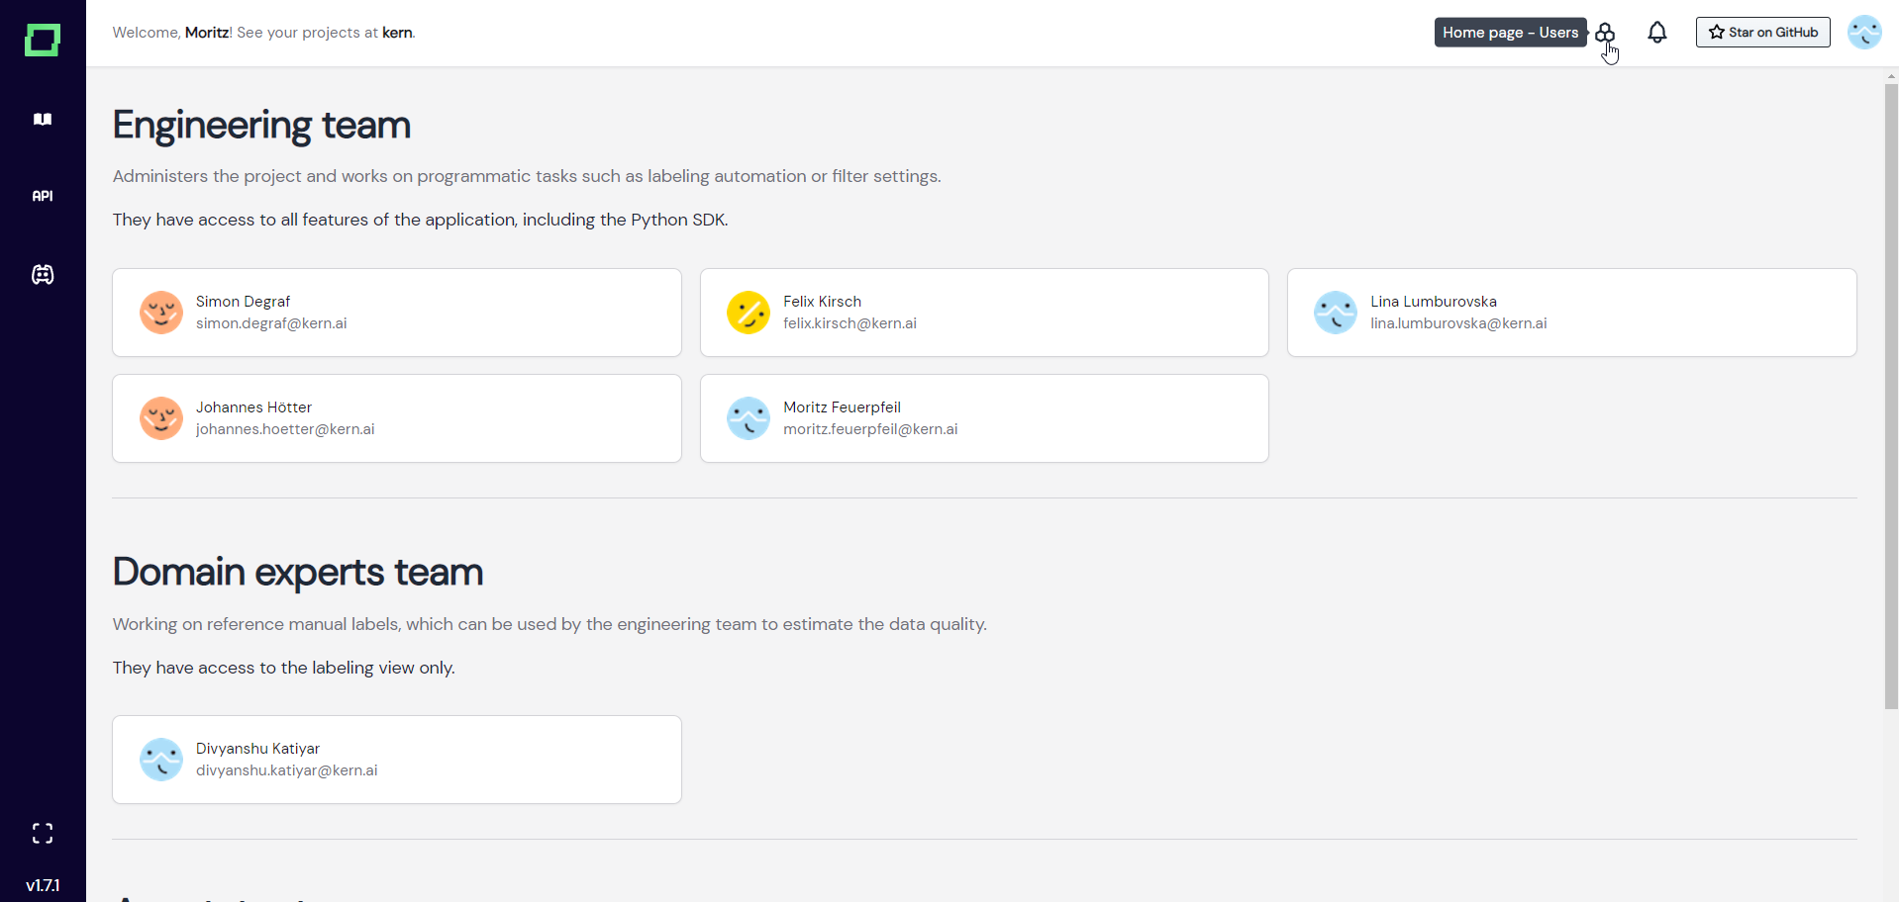Open the notifications bell
The height and width of the screenshot is (902, 1899).
[1657, 33]
